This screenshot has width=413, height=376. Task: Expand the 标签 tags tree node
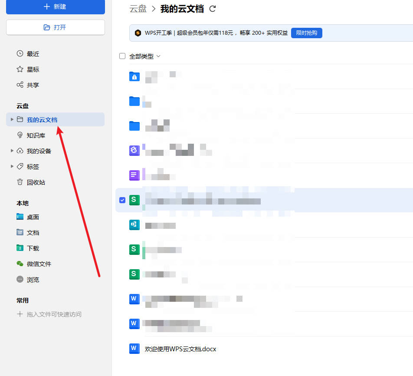pyautogui.click(x=12, y=167)
